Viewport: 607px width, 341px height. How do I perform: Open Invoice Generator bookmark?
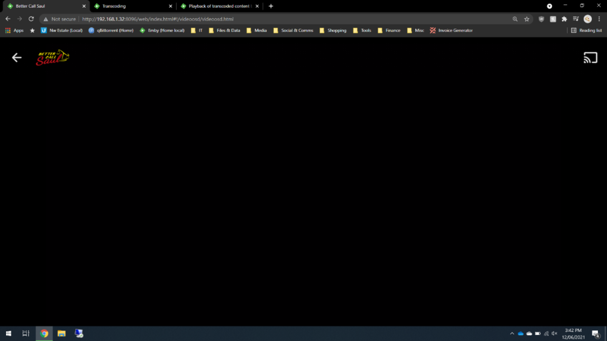[x=452, y=30]
